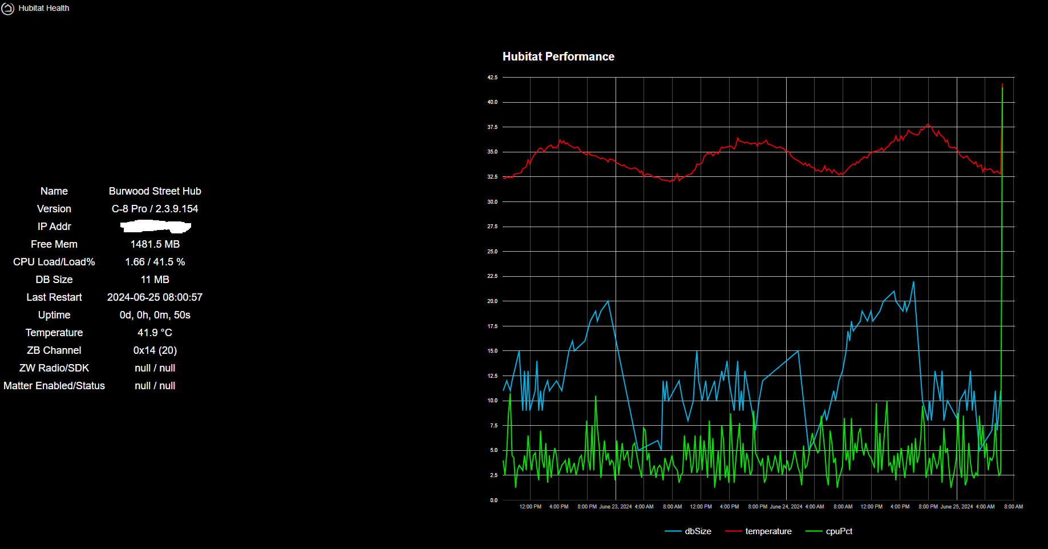
Task: Click the 0.0 y-axis tick label
Action: [x=493, y=500]
